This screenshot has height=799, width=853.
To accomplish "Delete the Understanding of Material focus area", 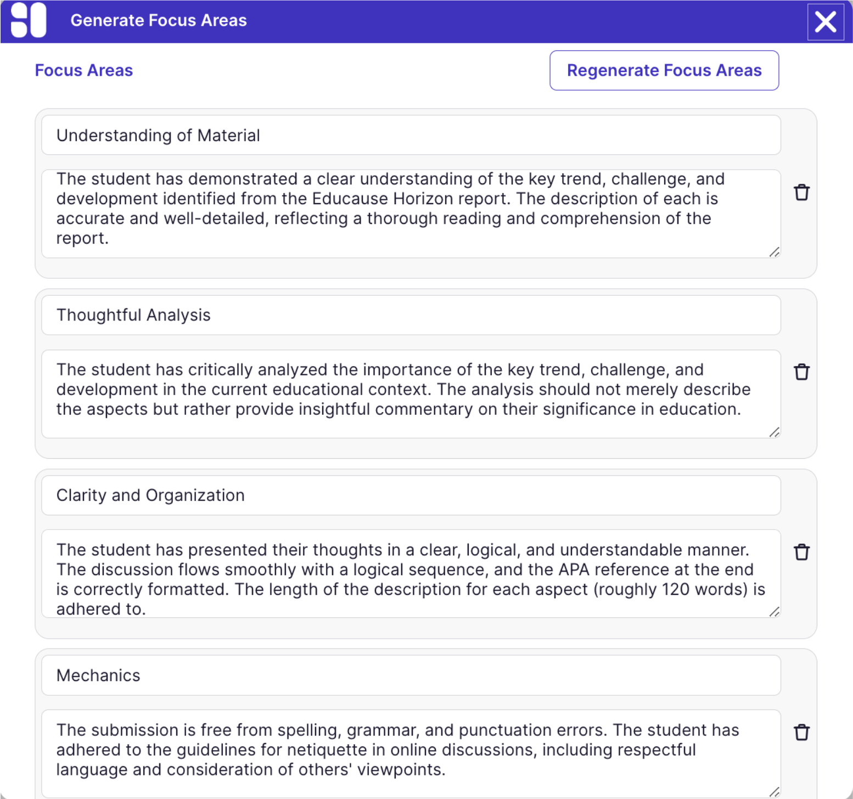I will 801,193.
